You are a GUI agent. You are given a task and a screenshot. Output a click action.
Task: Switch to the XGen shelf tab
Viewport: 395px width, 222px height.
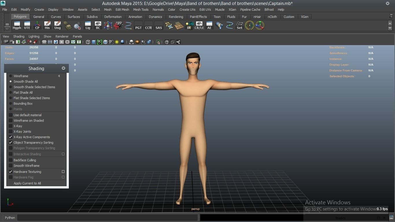(304, 17)
